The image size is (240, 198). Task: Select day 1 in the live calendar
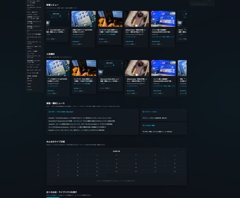click(58, 159)
